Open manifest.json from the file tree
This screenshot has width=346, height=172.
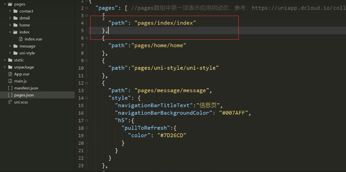(26, 88)
